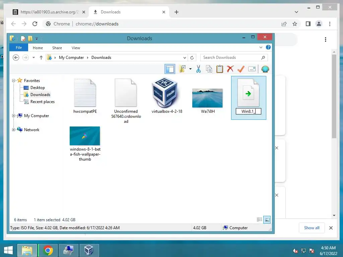Screen dimensions: 343x257
Task: Click the Search Downloads field
Action: point(234,58)
